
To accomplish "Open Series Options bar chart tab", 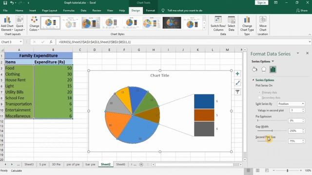I will point(273,70).
